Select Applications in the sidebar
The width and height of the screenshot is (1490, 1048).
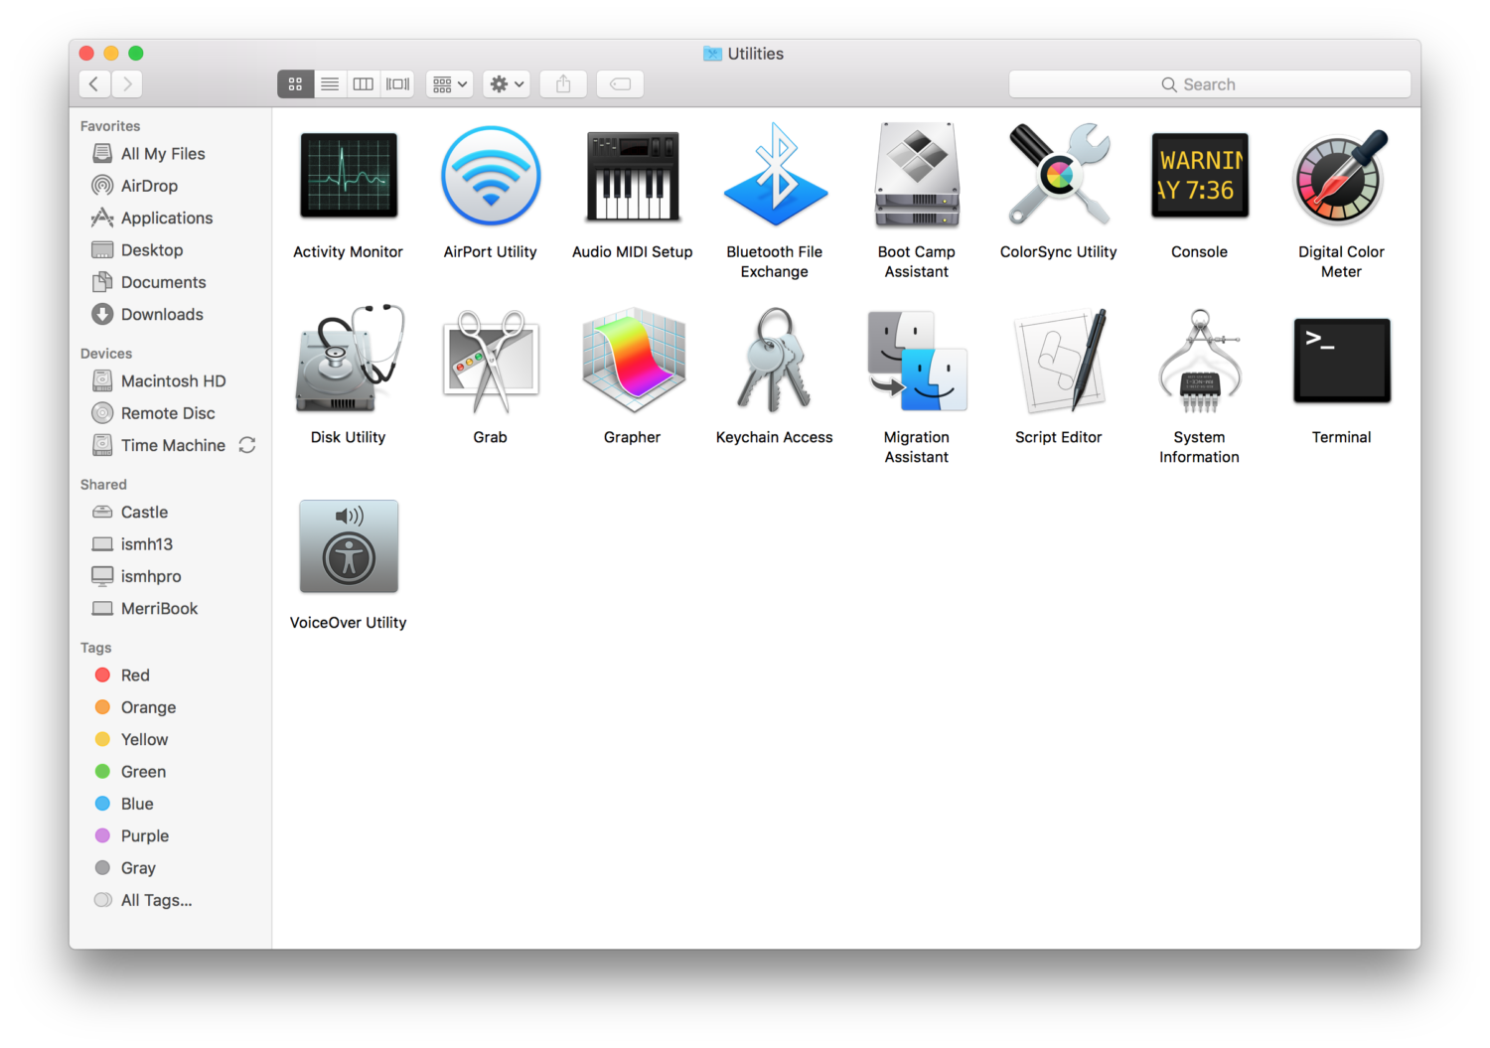[x=166, y=218]
